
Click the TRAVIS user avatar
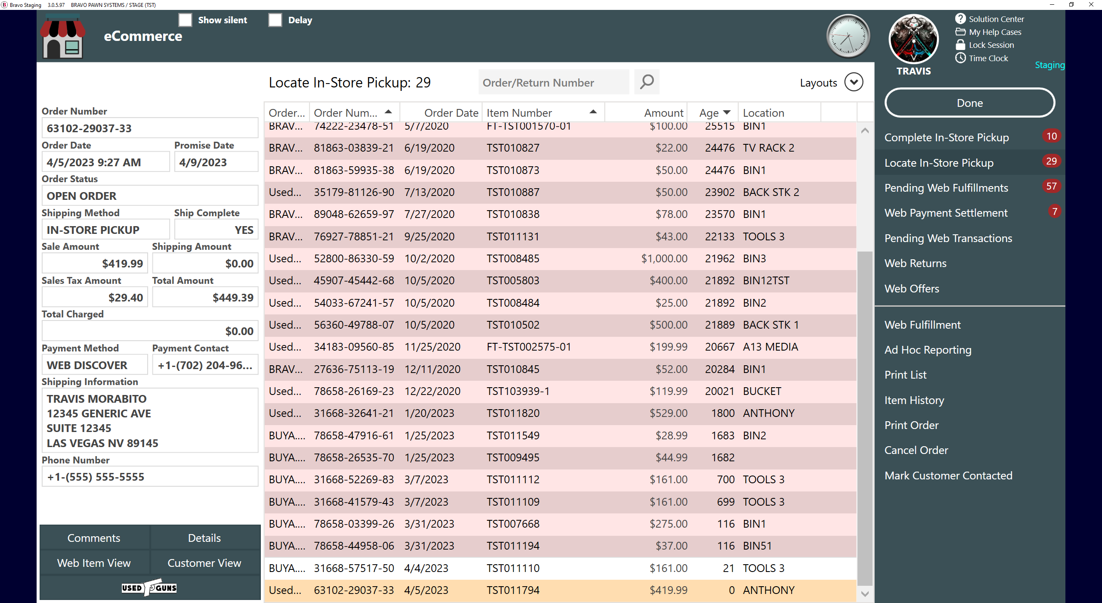click(913, 40)
